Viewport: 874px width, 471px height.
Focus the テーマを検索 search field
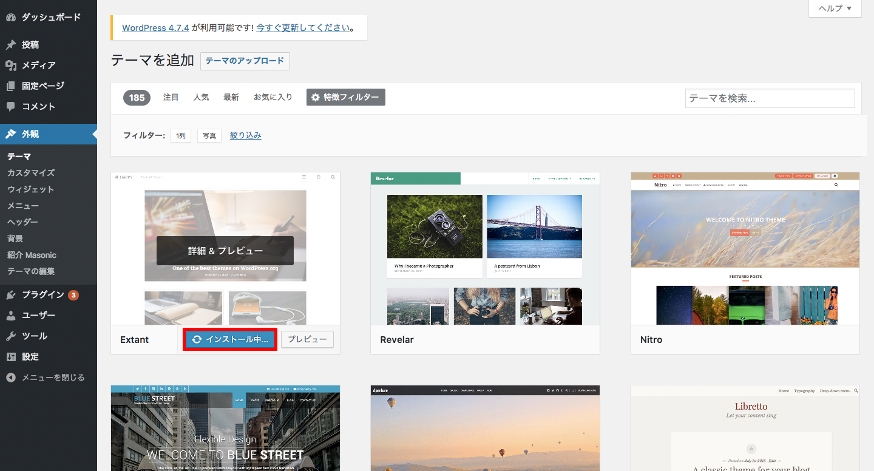(x=770, y=98)
